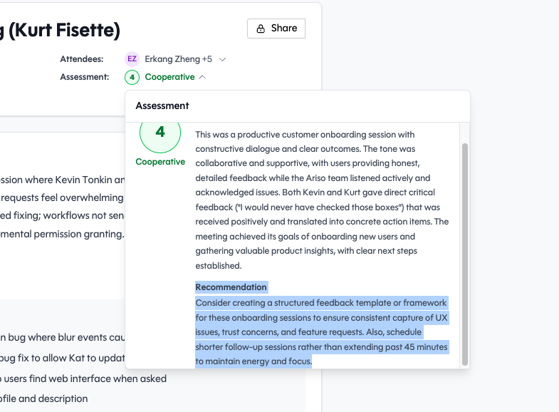The image size is (559, 412).
Task: Click the highlighted Recommendation heading
Action: coord(231,287)
